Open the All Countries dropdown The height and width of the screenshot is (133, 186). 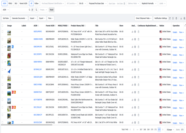click(71, 3)
